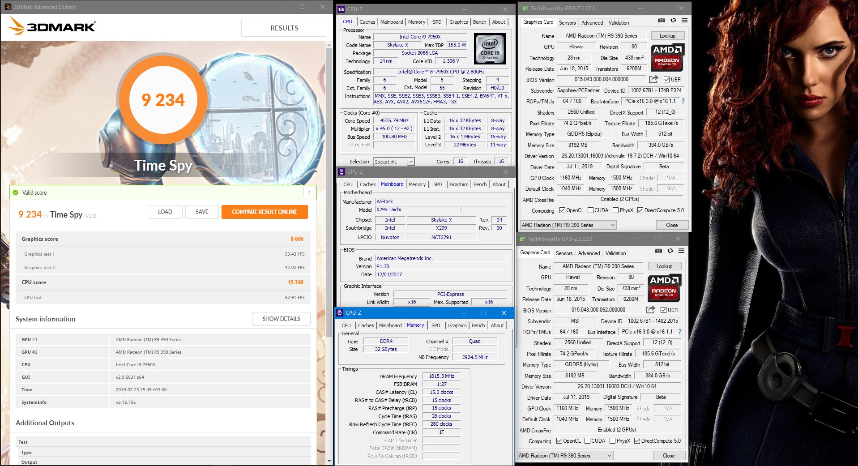The height and width of the screenshot is (466, 858).
Task: Toggle DirectCompute 5.0 checkbox in top GPU-Z
Action: point(640,210)
